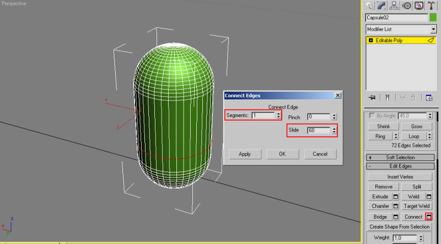Click the Split edge button

coord(417,187)
